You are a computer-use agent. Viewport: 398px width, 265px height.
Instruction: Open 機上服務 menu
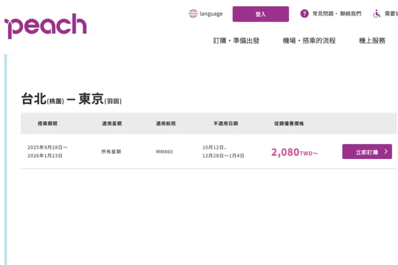pos(372,40)
